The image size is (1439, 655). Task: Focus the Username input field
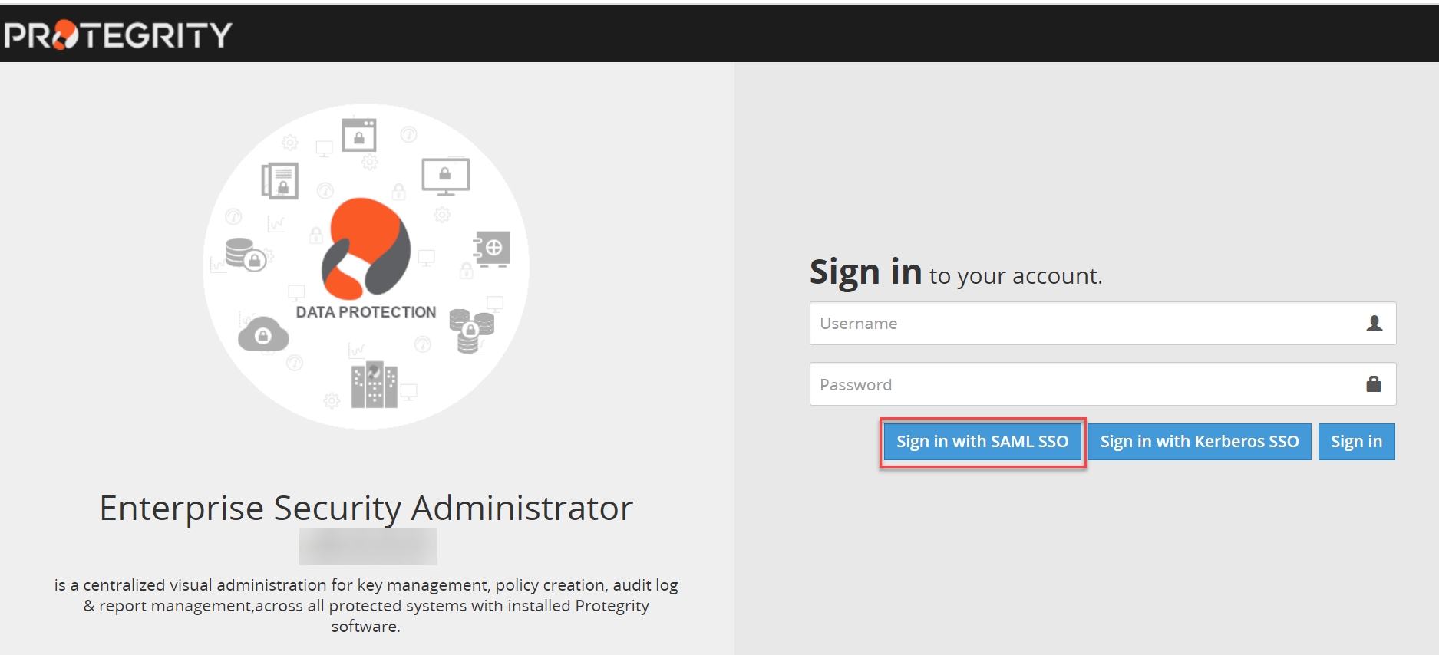click(1082, 324)
